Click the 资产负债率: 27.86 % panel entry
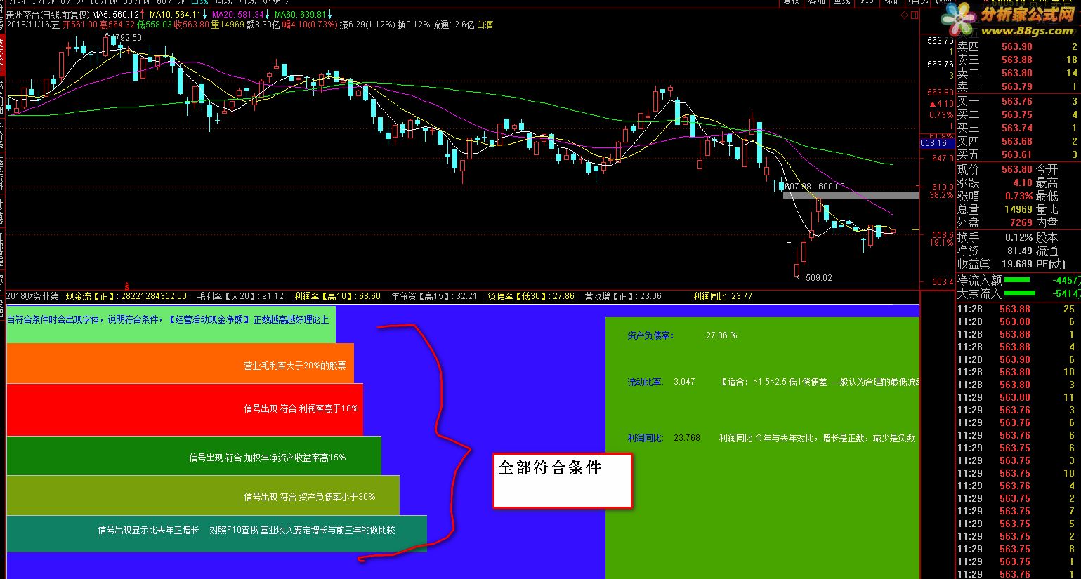The height and width of the screenshot is (579, 1081). pyautogui.click(x=682, y=335)
